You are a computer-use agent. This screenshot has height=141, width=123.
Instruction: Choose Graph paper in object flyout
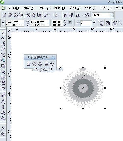(x=46, y=64)
